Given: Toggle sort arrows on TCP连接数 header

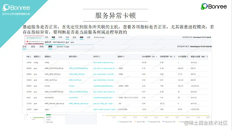Looking at the screenshot, I should click(187, 57).
